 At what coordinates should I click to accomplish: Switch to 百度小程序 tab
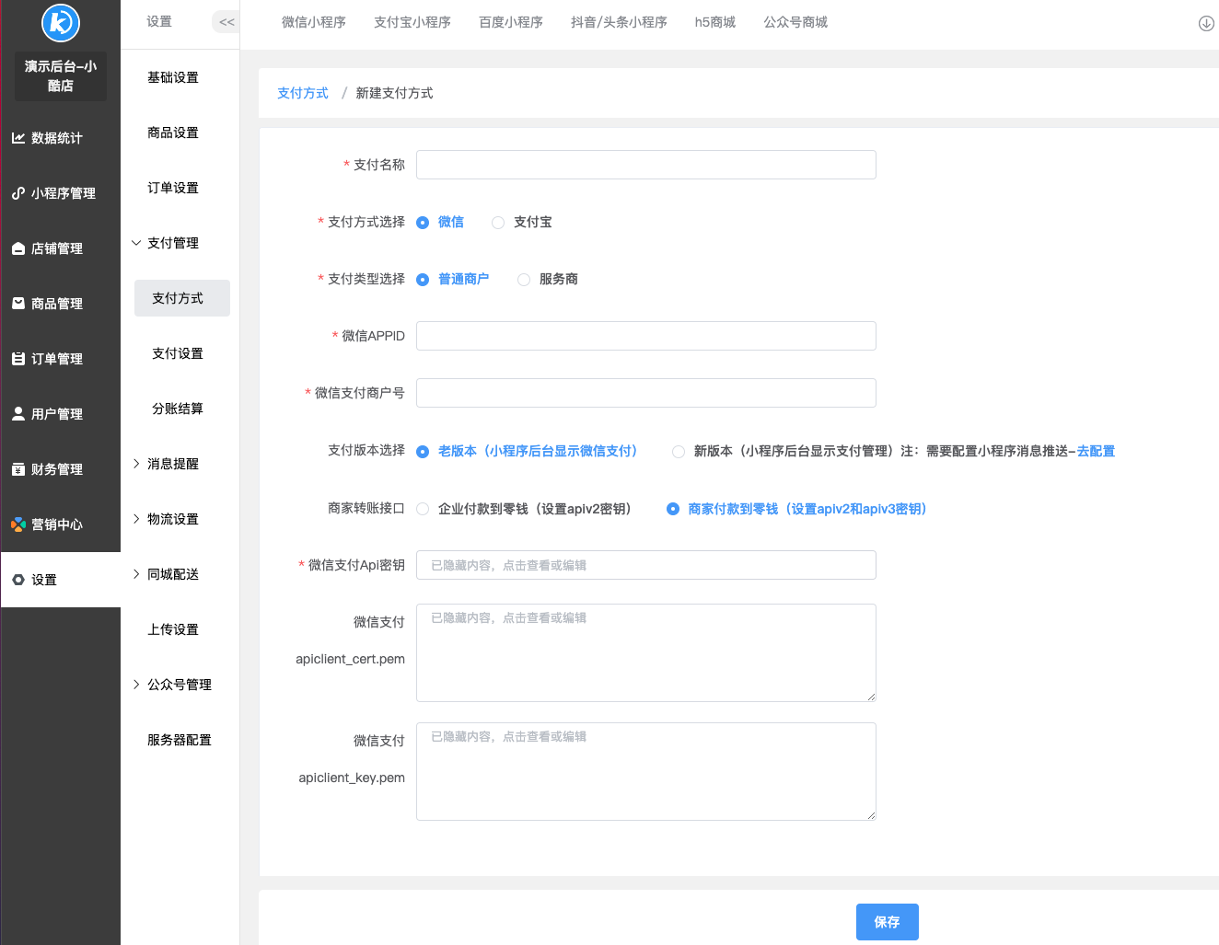coord(511,22)
